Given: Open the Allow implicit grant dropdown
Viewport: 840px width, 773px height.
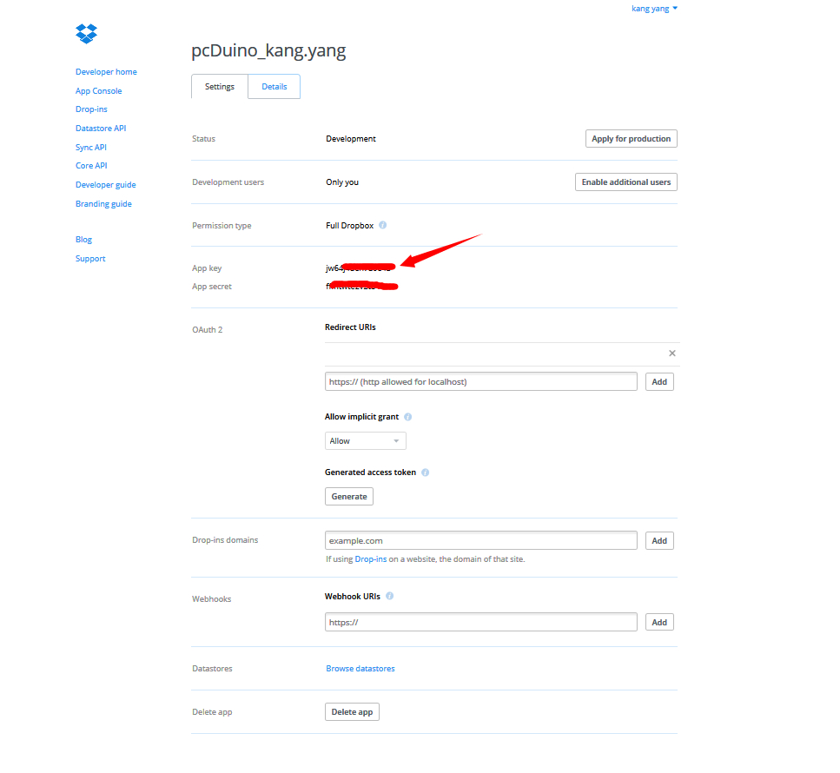Looking at the screenshot, I should point(366,441).
